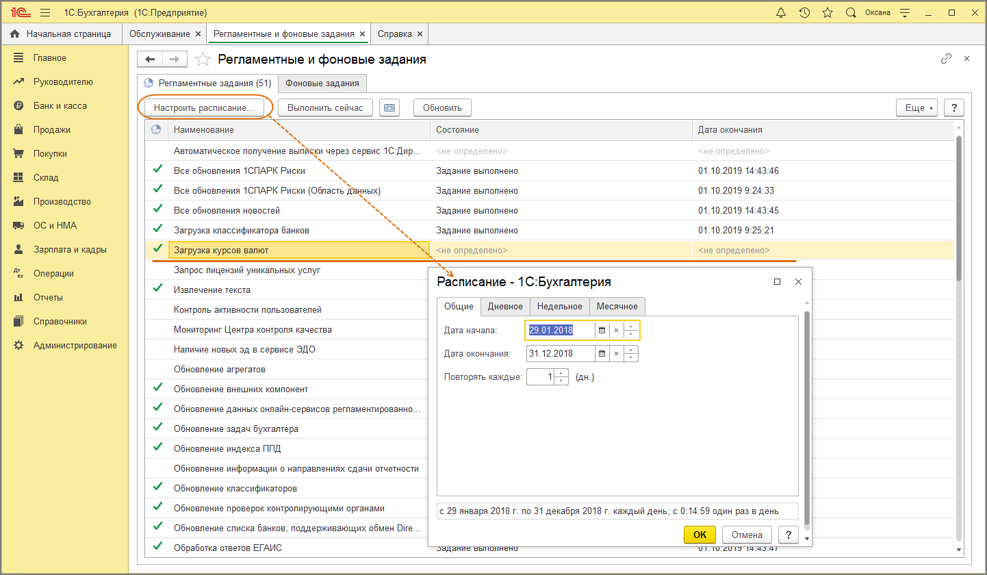The image size is (987, 575).
Task: Open the main menu hamburger icon
Action: coord(46,12)
